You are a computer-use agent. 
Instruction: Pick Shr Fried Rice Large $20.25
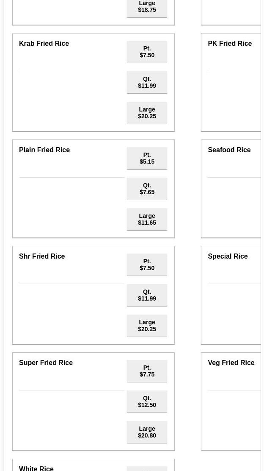point(147,326)
